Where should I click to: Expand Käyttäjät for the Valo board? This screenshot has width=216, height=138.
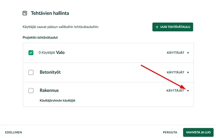click(x=178, y=52)
